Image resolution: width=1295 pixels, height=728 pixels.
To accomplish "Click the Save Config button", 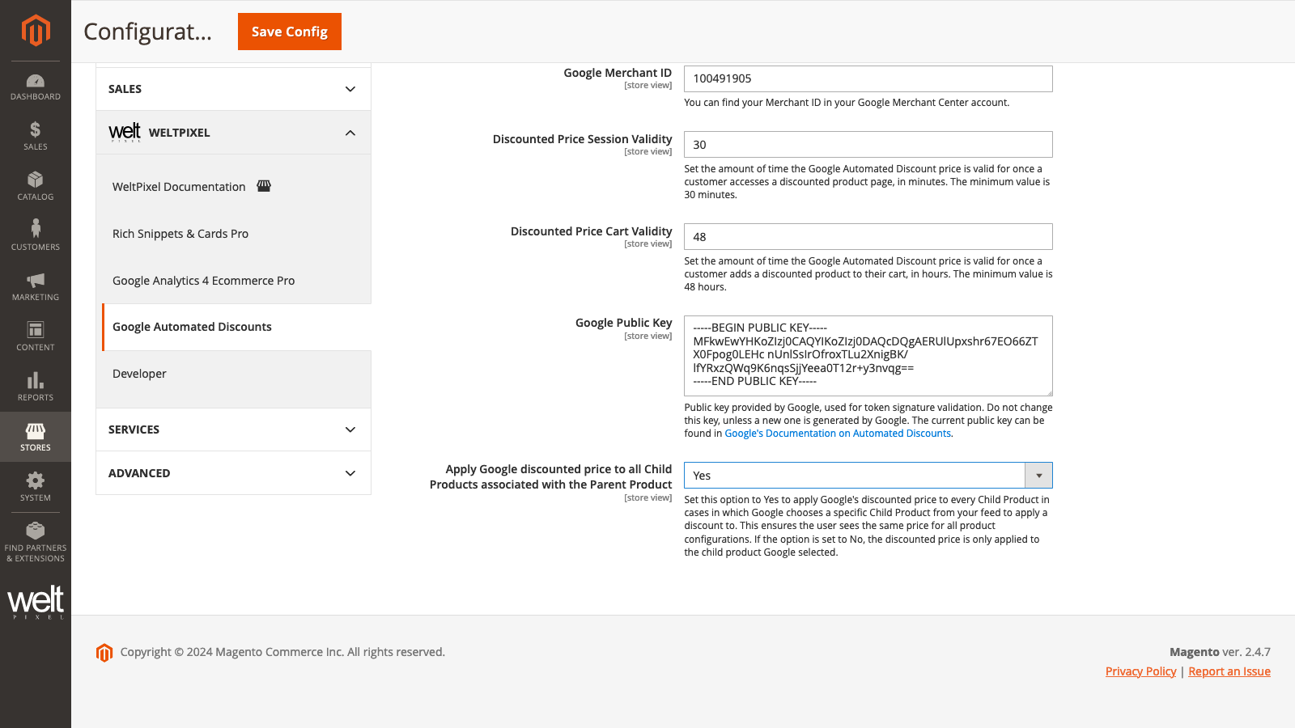I will tap(290, 32).
